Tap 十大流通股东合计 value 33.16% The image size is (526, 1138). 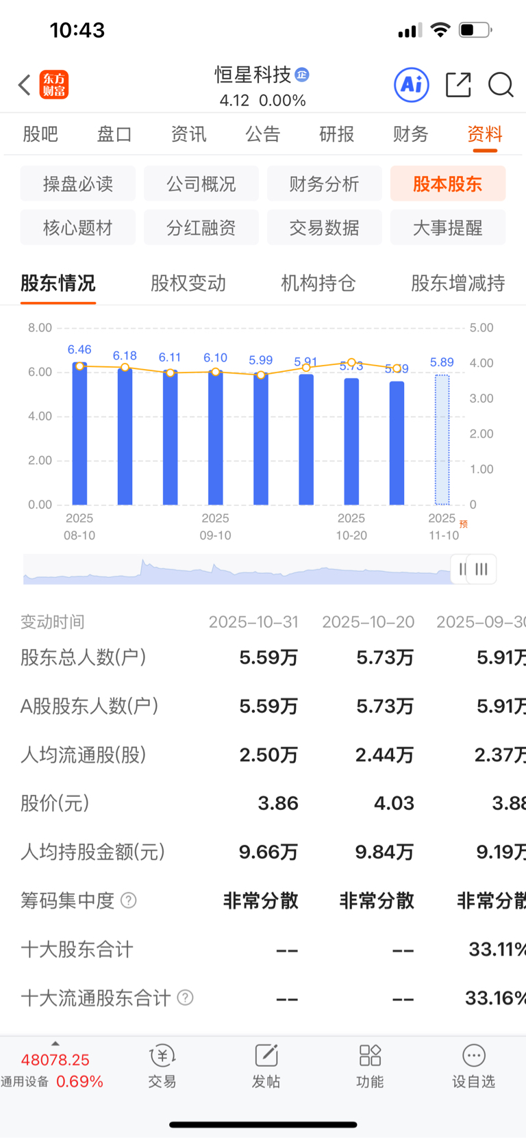(x=495, y=998)
